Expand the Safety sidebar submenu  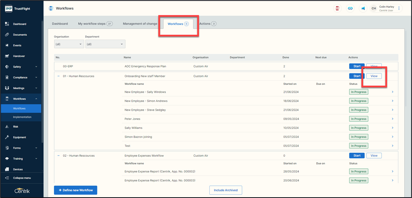click(x=36, y=67)
